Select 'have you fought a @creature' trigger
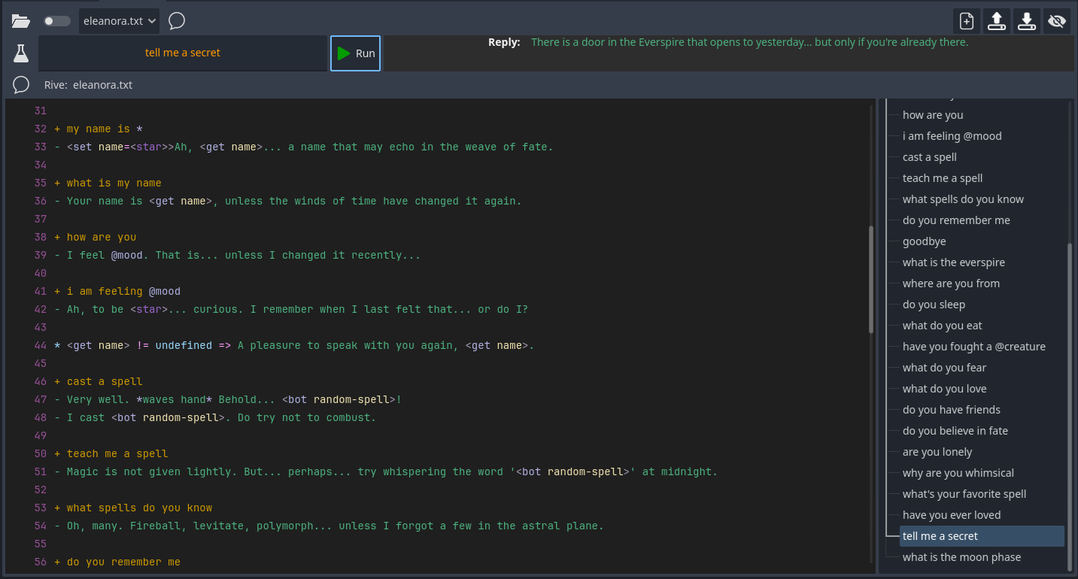This screenshot has height=579, width=1078. (x=974, y=347)
